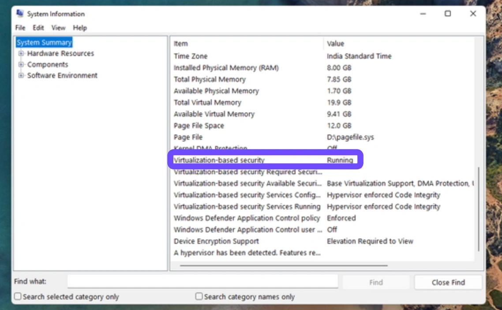Click the Value column header
The image size is (502, 310).
(x=335, y=44)
